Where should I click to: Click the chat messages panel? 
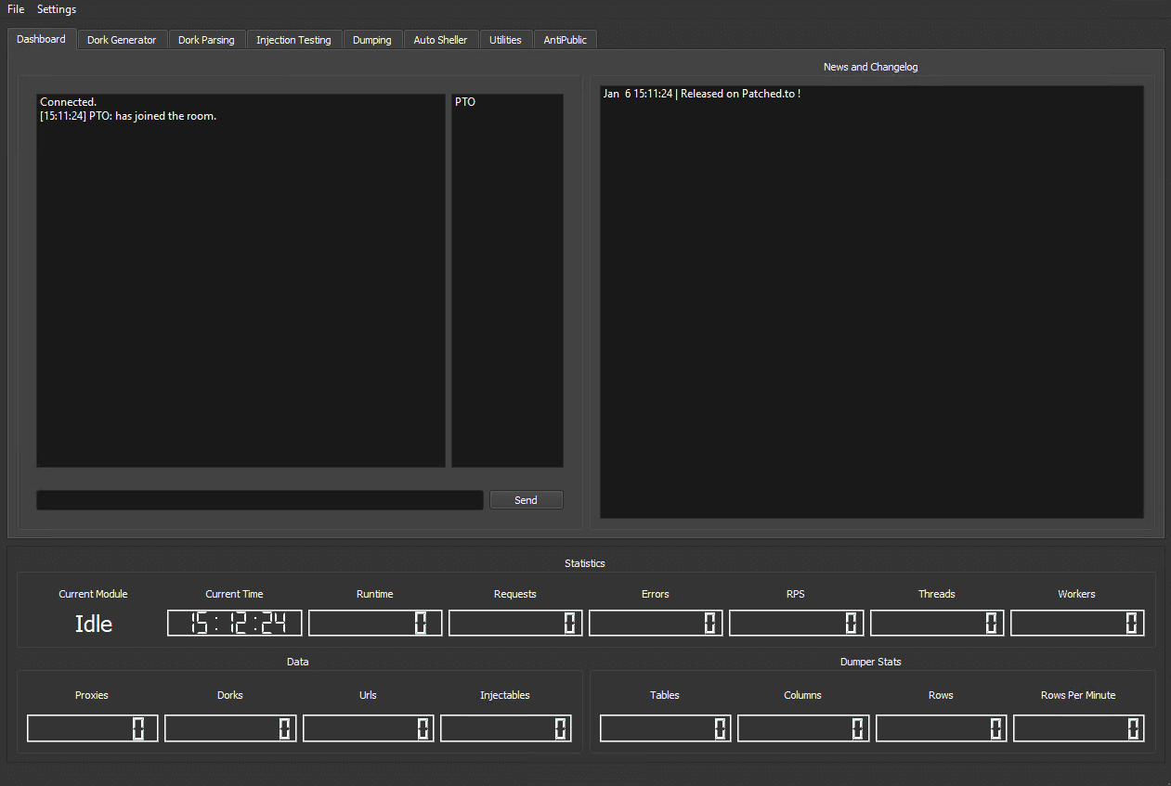[x=241, y=278]
